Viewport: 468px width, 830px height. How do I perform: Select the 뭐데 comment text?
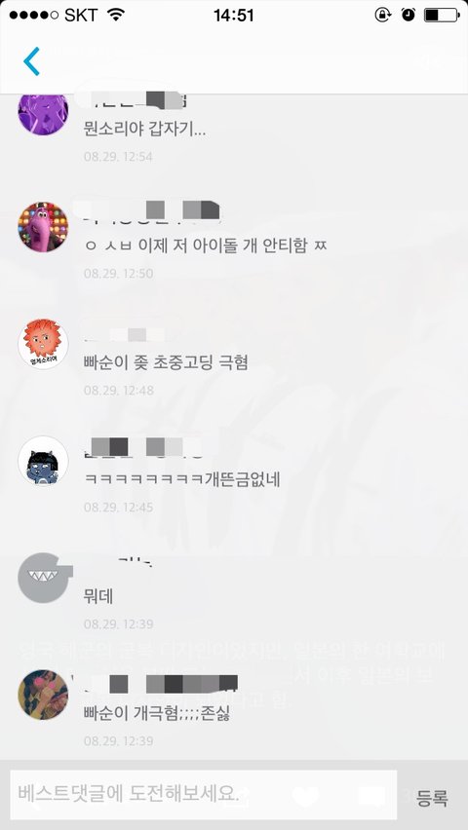click(x=98, y=596)
